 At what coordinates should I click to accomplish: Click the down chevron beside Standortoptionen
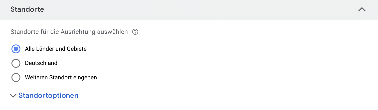coord(13,96)
